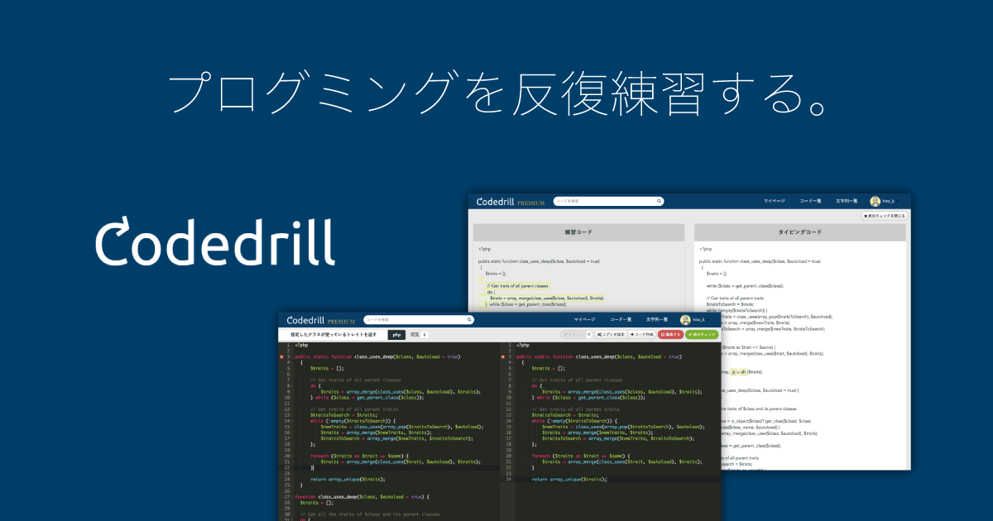Toggle the php language tag
The width and height of the screenshot is (993, 521).
(396, 336)
